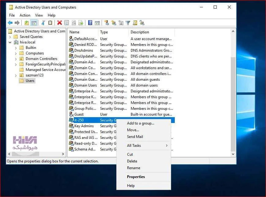Open the Action menu

coord(25,15)
